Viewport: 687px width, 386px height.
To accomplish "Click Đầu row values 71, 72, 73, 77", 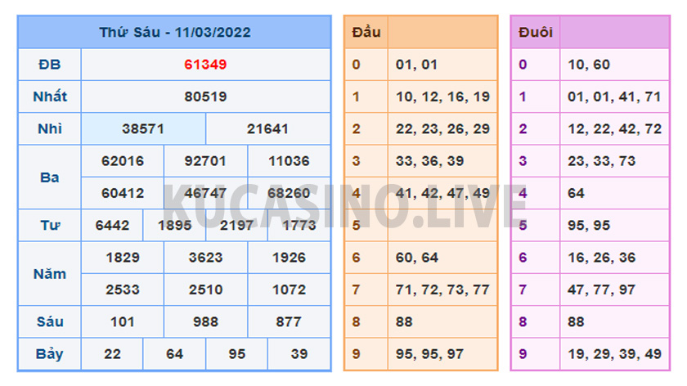I will [442, 289].
